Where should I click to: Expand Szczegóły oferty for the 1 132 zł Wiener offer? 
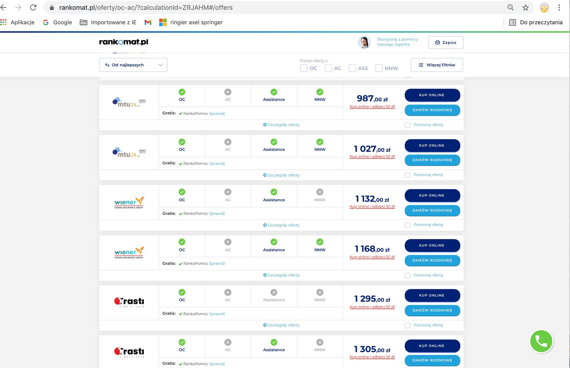(x=281, y=225)
